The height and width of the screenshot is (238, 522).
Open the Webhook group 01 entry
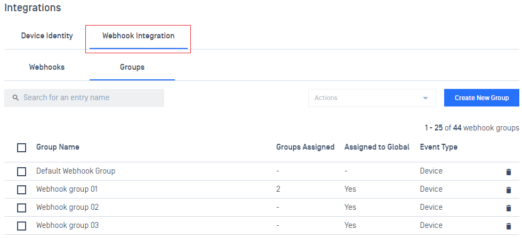click(x=67, y=189)
